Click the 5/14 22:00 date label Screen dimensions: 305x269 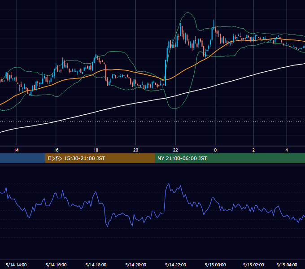(175, 265)
